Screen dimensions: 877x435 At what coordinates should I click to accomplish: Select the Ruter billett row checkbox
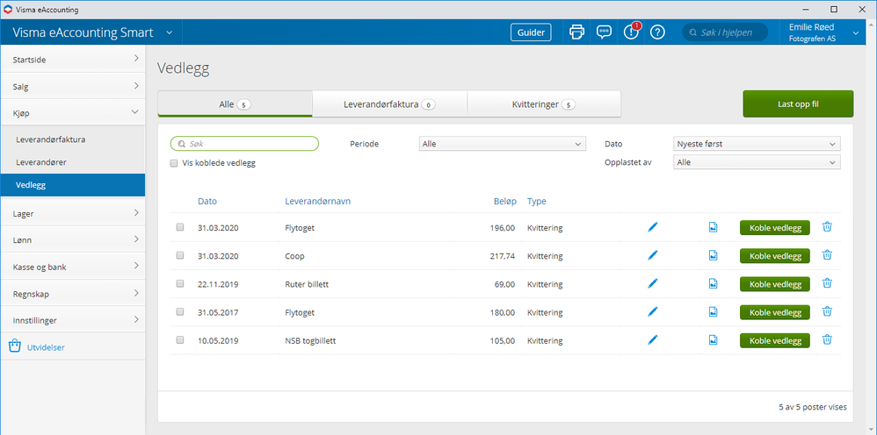180,283
